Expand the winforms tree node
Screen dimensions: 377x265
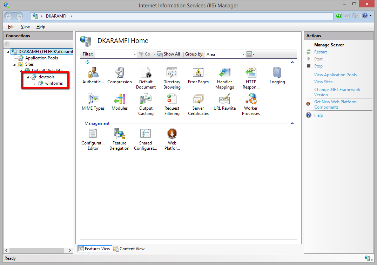click(34, 84)
